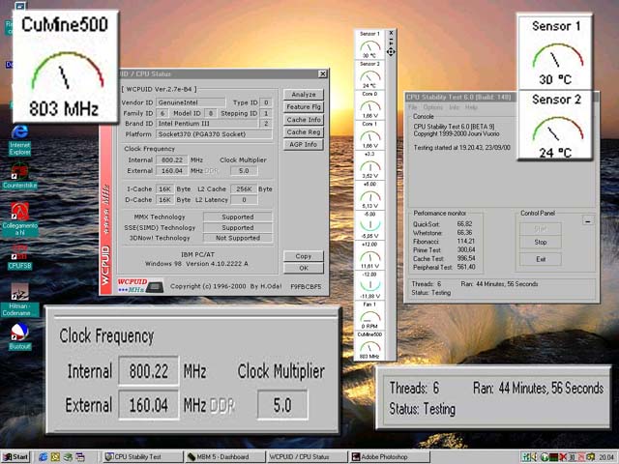619x464 pixels.
Task: Select the Core 0 voltage gauge
Action: point(369,105)
